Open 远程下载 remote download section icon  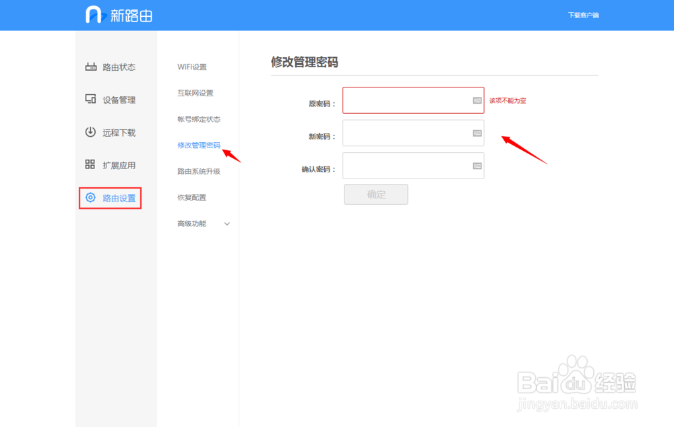pos(92,132)
